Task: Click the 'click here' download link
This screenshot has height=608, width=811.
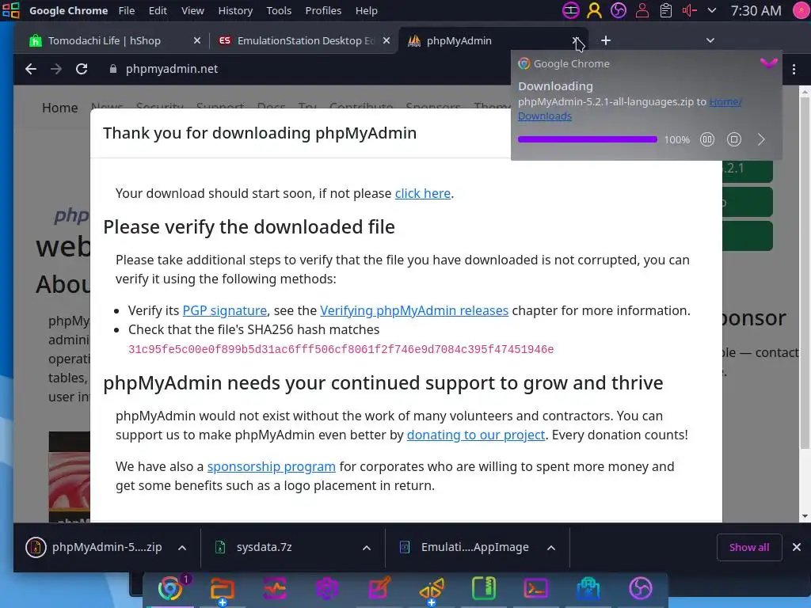Action: tap(423, 193)
